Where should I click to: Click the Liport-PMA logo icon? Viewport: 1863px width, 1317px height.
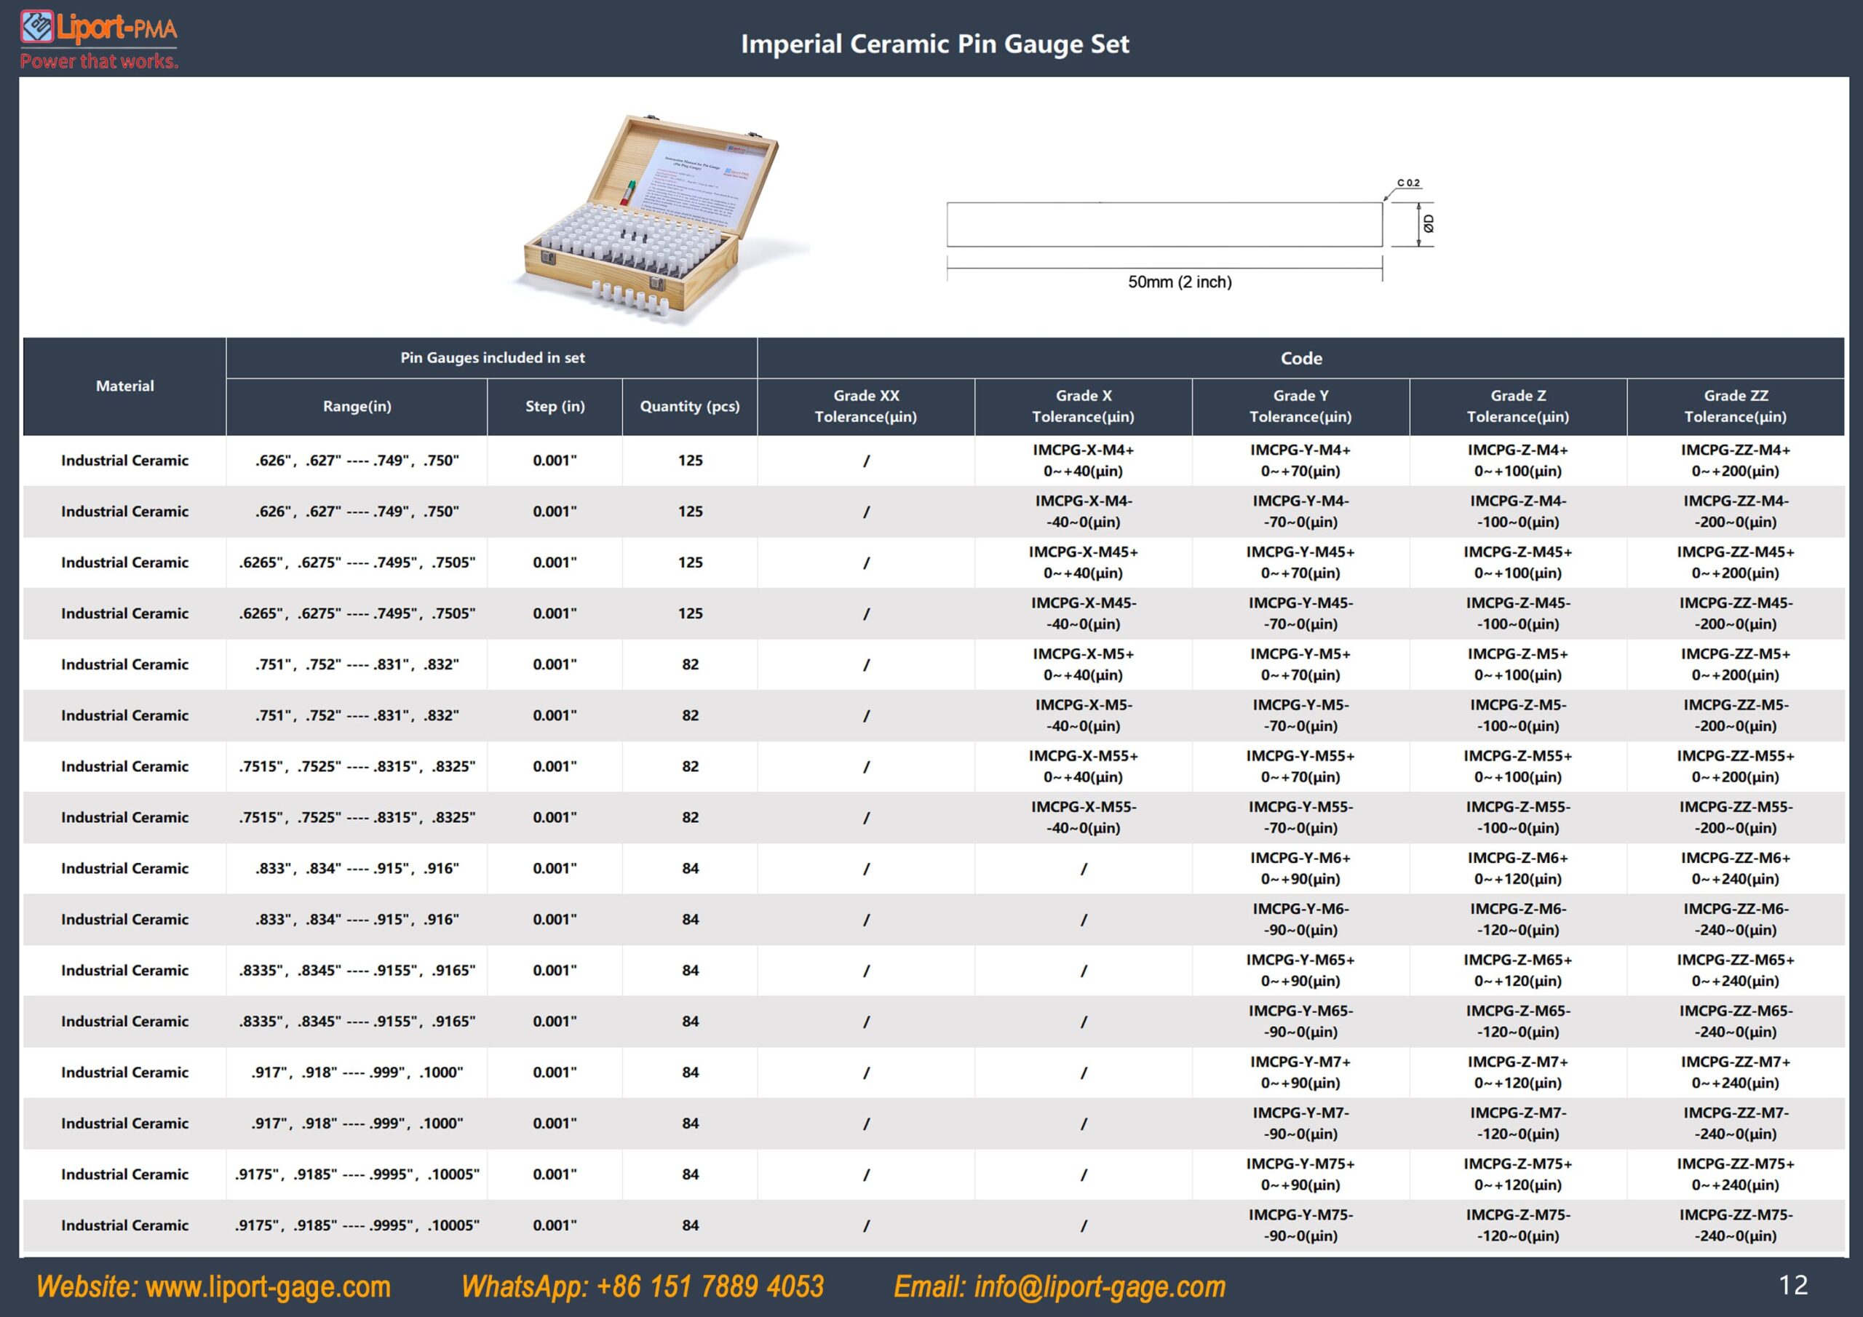[x=37, y=27]
